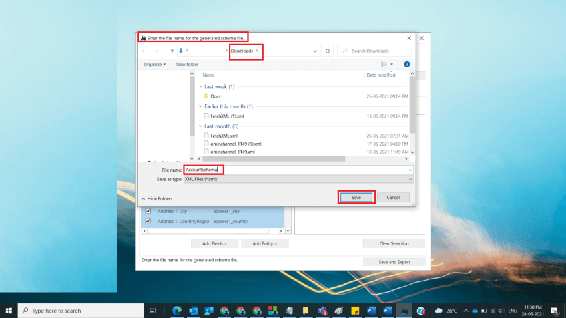The height and width of the screenshot is (318, 566).
Task: Open the Organize menu
Action: [x=154, y=64]
